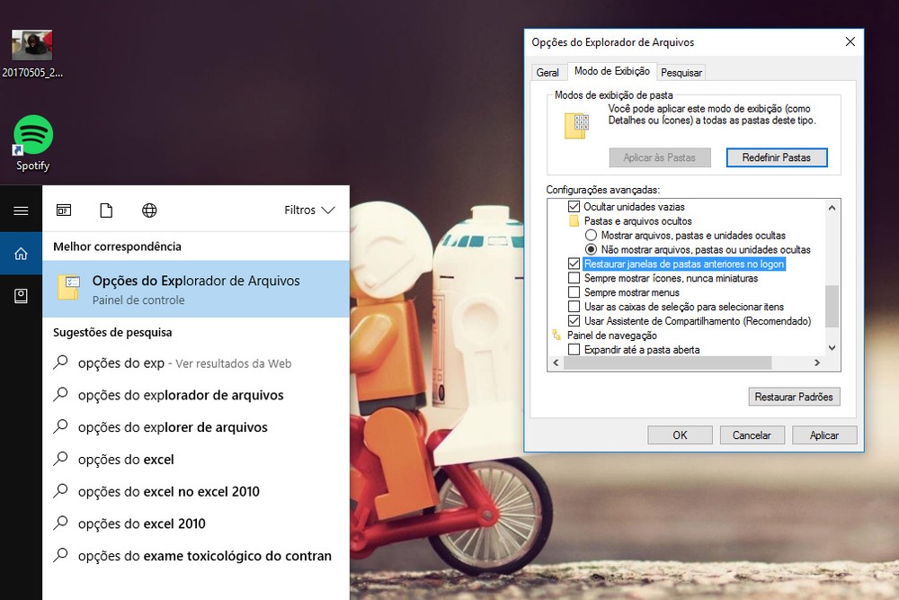This screenshot has width=899, height=600.
Task: Expand the Filtros dropdown
Action: (x=309, y=210)
